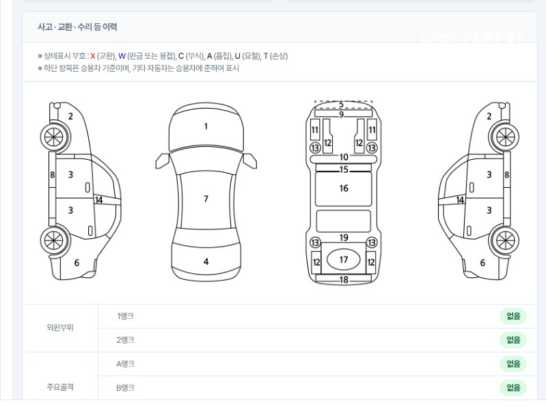Screen dimensions: 546x407
Task: Select panel 16 on the underbody diagram
Action: (x=344, y=188)
